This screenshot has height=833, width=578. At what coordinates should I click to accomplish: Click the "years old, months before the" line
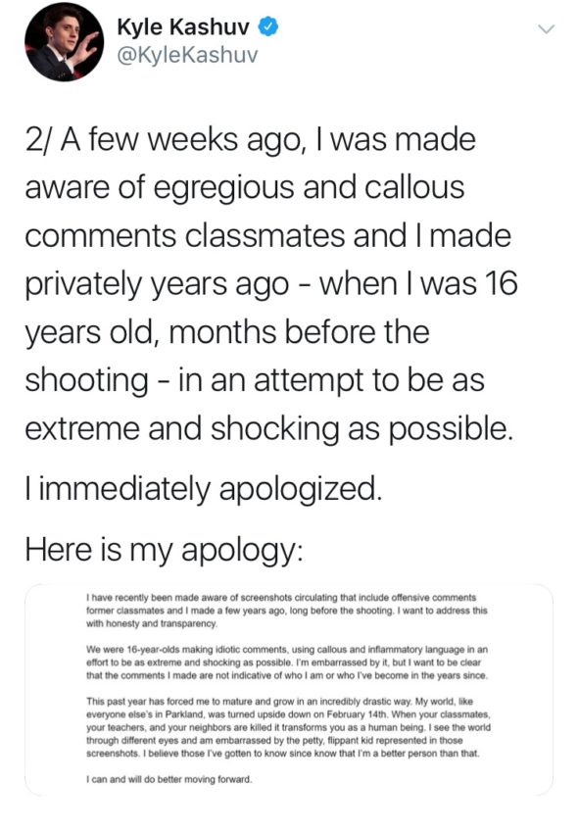click(x=227, y=332)
